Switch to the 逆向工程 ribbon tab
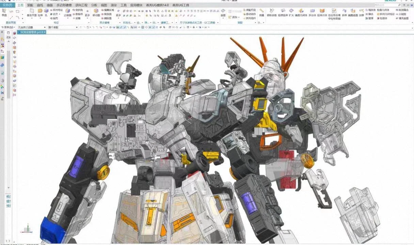The height and width of the screenshot is (245, 414). [x=81, y=5]
